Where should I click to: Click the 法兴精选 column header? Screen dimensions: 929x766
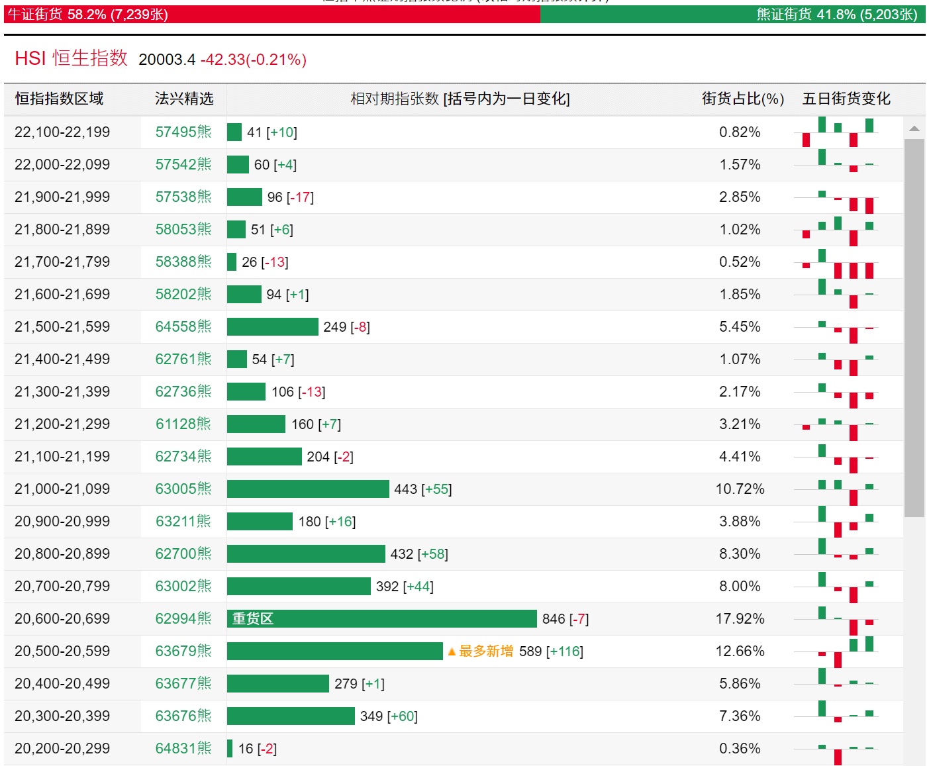pos(184,99)
